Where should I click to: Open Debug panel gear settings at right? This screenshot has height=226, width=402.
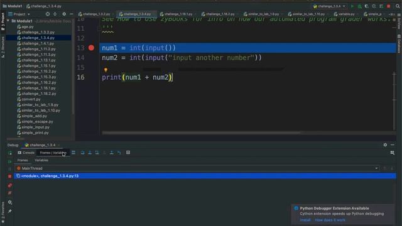[x=385, y=145]
